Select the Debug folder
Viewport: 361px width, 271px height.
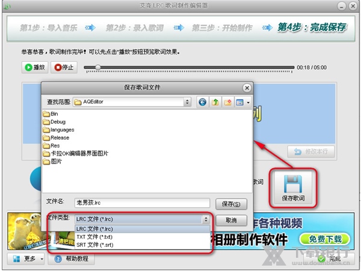coord(54,122)
